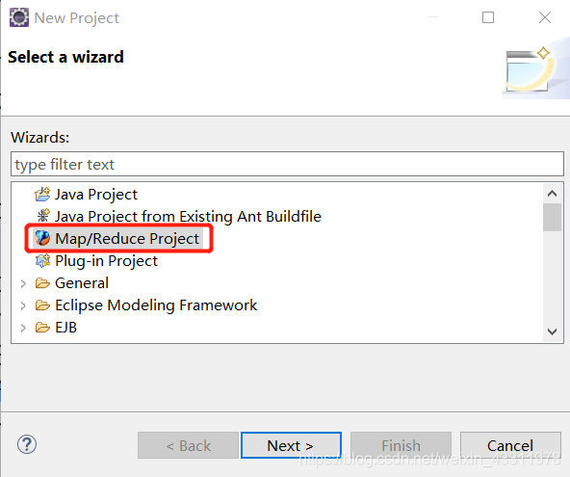Expand the EJB category
This screenshot has height=477, width=570.
point(23,328)
